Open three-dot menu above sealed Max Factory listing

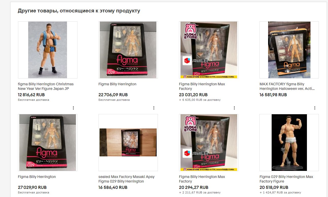[154, 108]
